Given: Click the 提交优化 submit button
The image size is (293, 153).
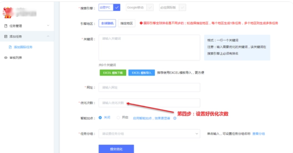Looking at the screenshot, I should [116, 149].
